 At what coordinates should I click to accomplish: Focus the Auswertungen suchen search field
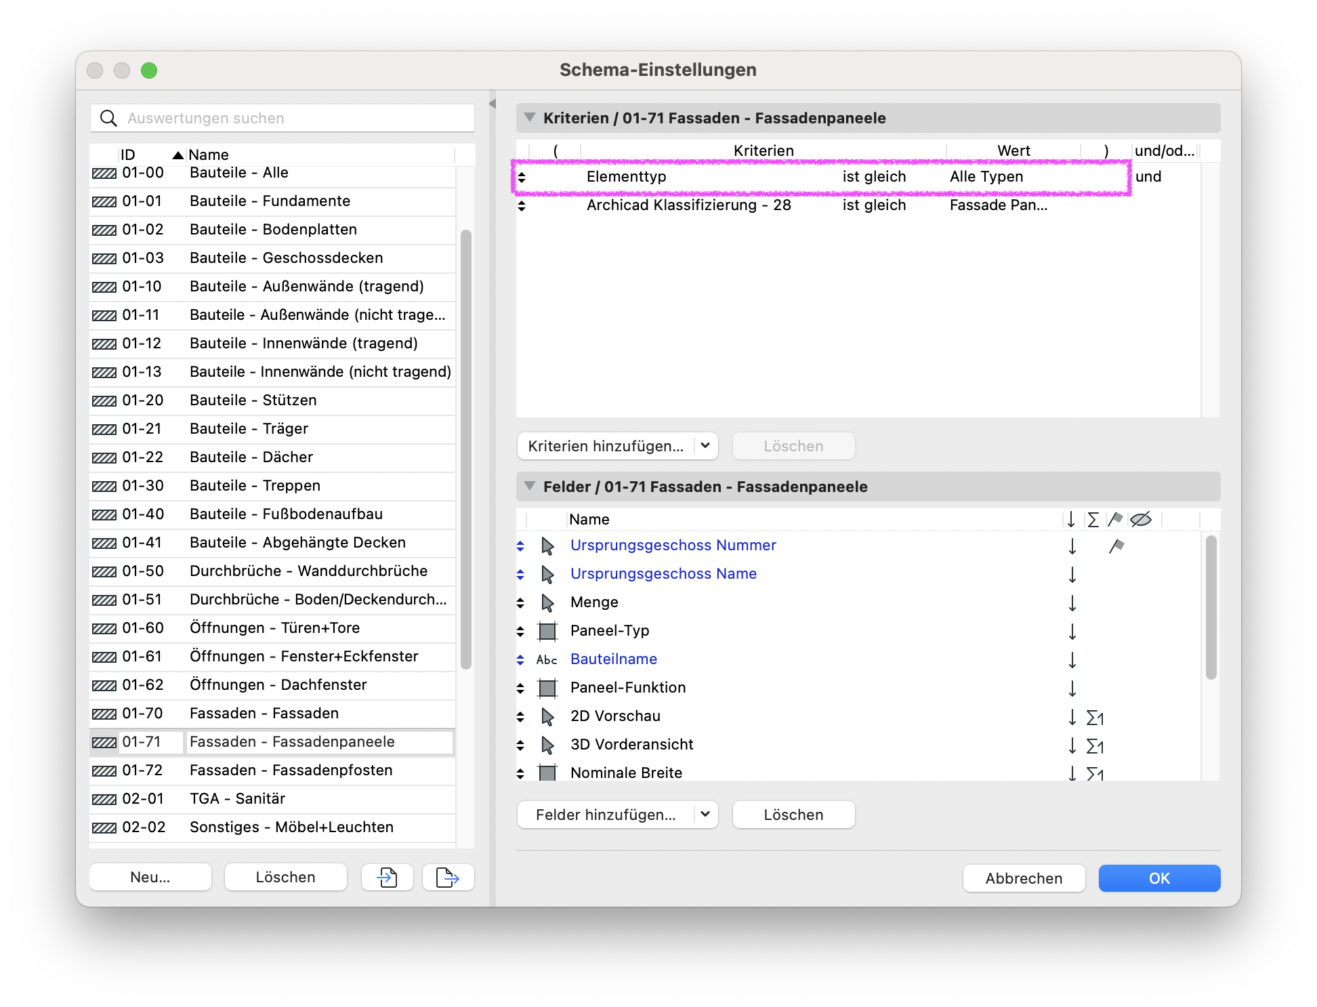[x=283, y=118]
